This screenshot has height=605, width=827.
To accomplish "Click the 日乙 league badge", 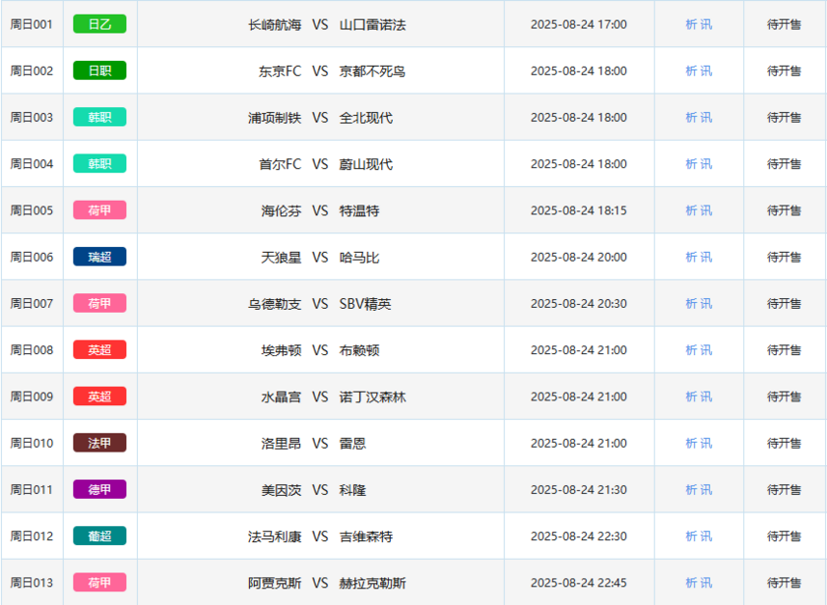I will point(99,25).
